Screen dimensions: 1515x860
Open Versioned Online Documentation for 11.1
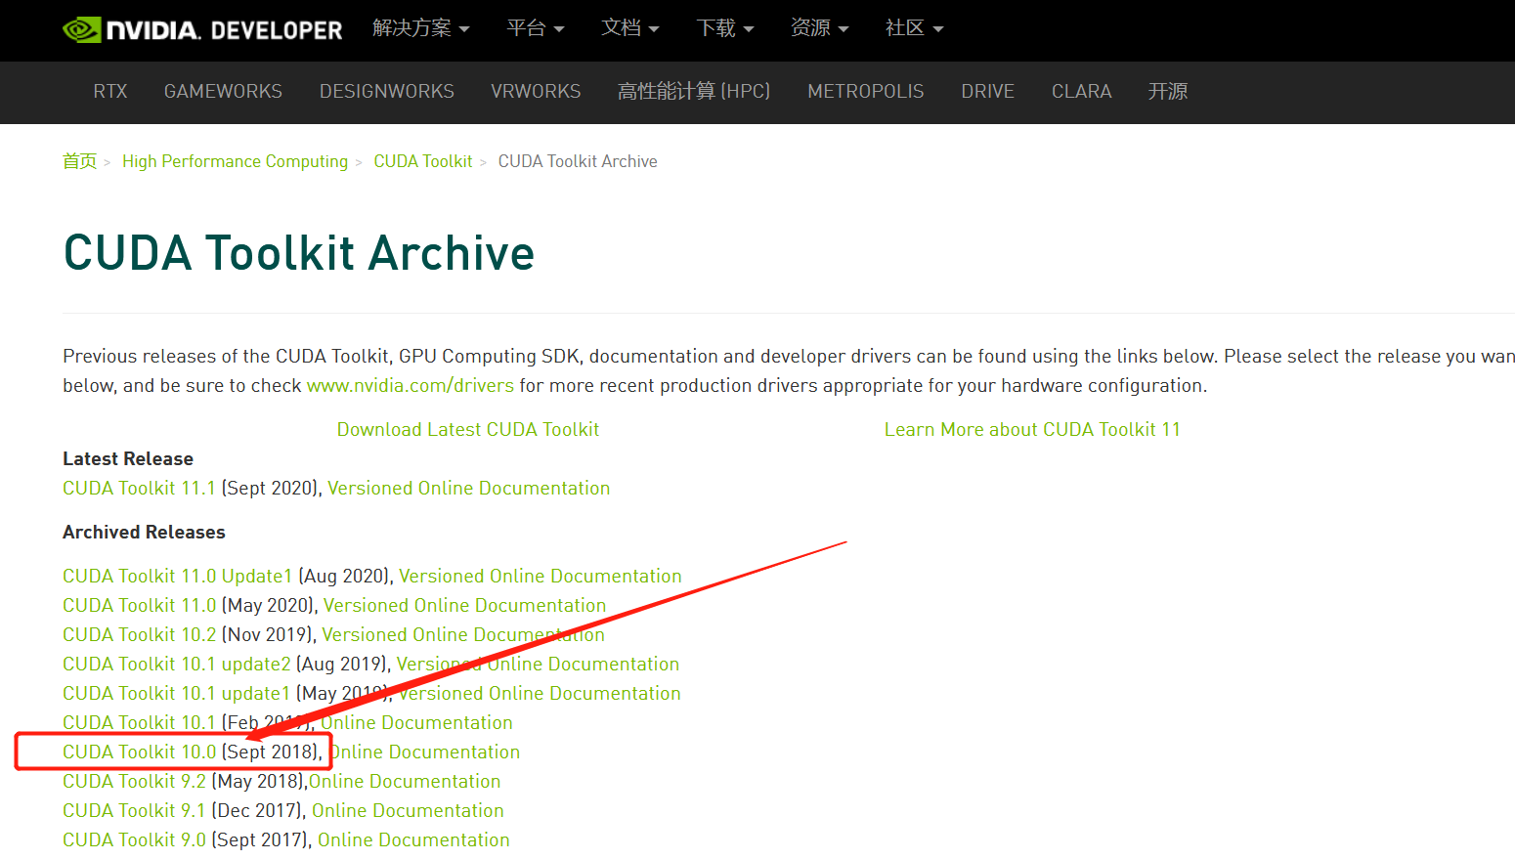(x=468, y=488)
